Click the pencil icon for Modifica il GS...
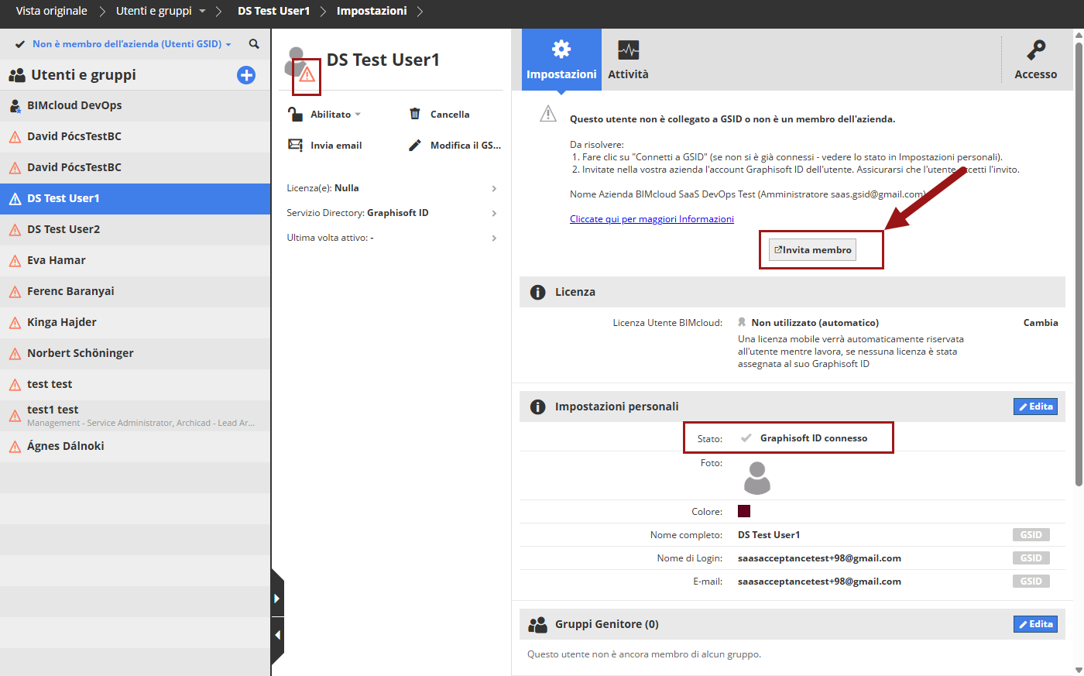Viewport: 1084px width, 676px height. [x=415, y=145]
